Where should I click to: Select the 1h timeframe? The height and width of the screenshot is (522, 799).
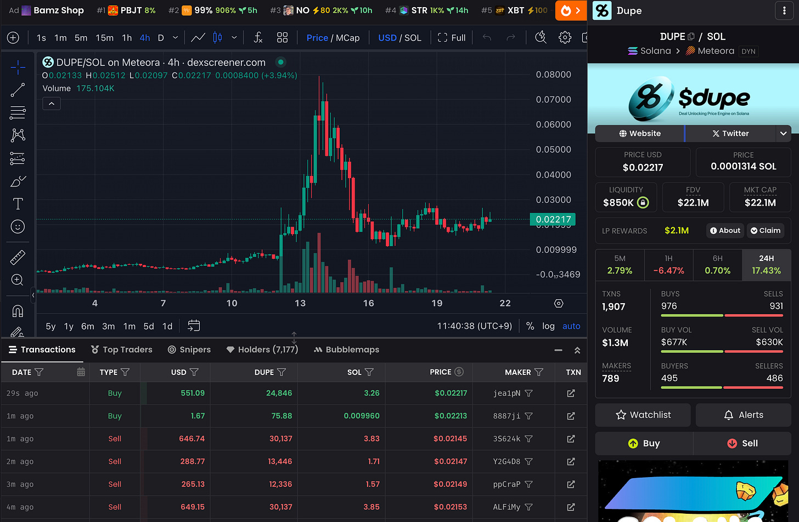(x=127, y=38)
